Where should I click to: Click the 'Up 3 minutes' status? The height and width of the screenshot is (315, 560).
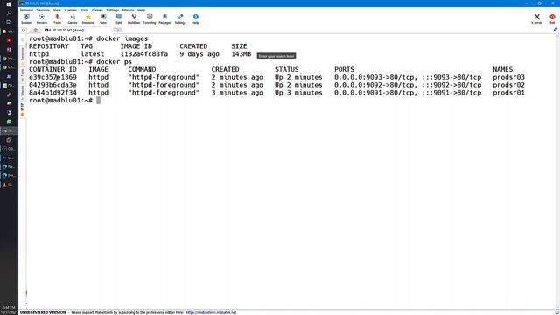pyautogui.click(x=298, y=93)
